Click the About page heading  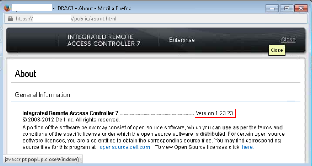(25, 74)
